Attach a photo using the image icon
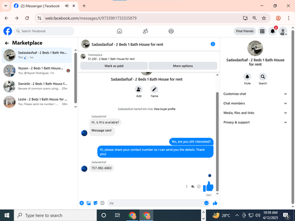This screenshot has height=221, width=295. [x=88, y=203]
